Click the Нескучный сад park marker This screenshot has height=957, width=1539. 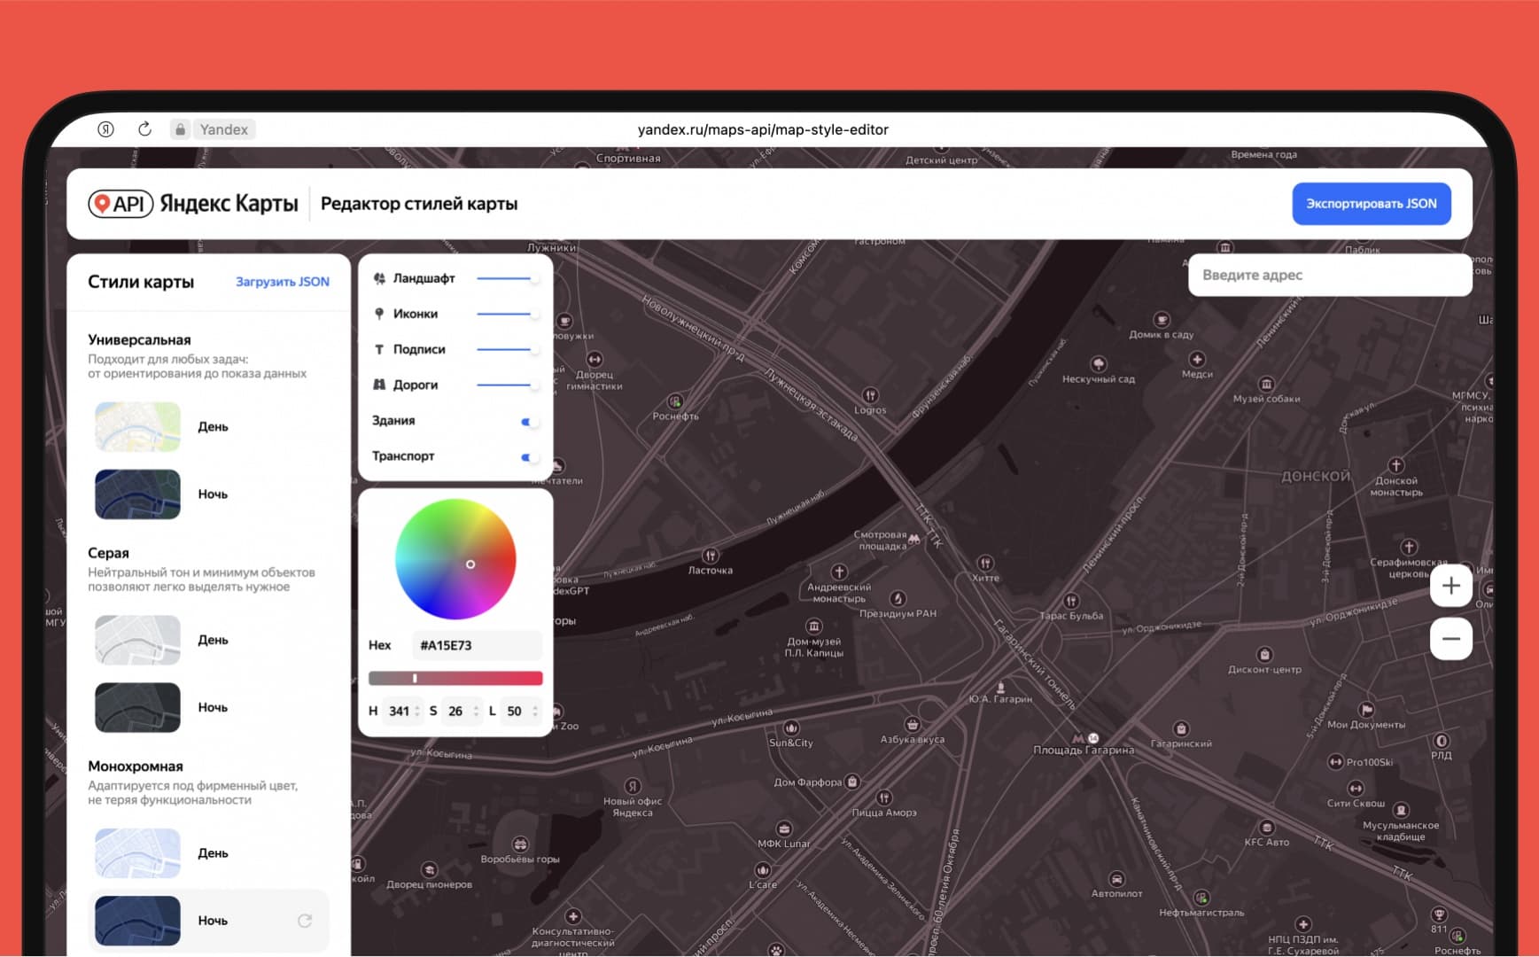coord(1099,364)
